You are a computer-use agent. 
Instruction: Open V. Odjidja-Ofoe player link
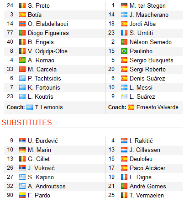tap(47, 51)
